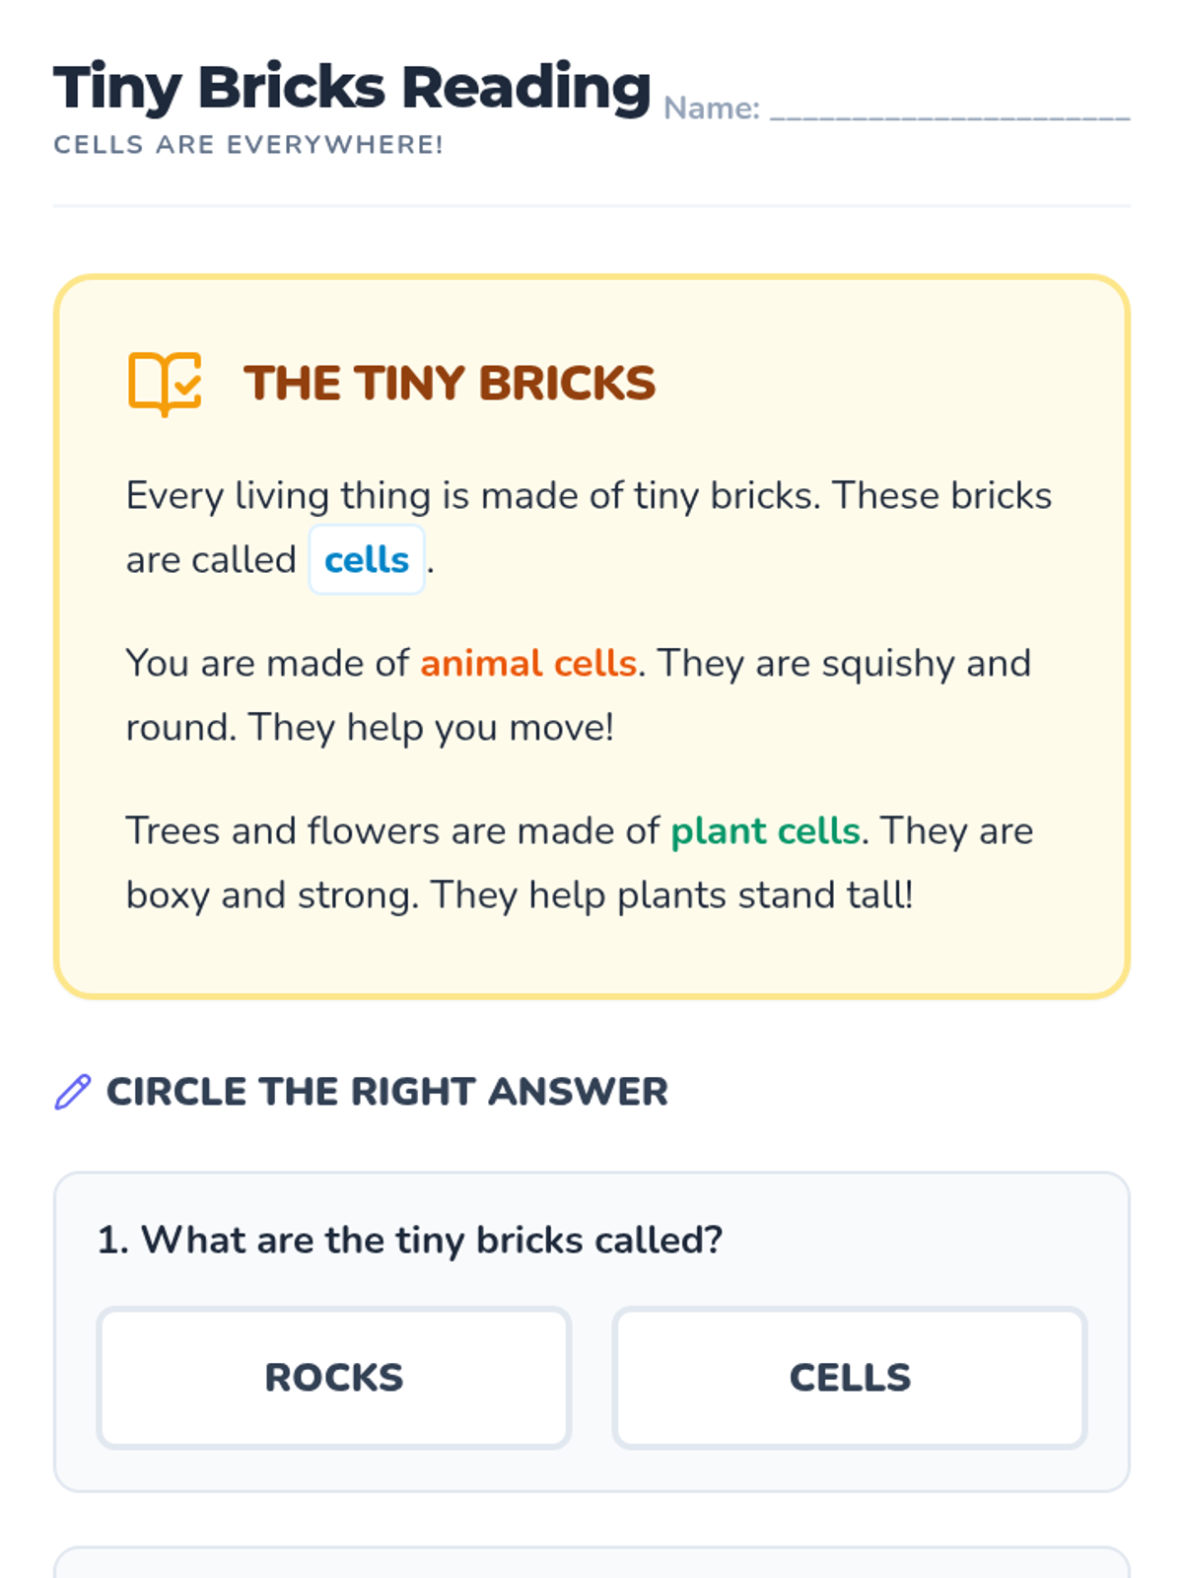
Task: Click the orange 'animal cells' text
Action: click(528, 664)
